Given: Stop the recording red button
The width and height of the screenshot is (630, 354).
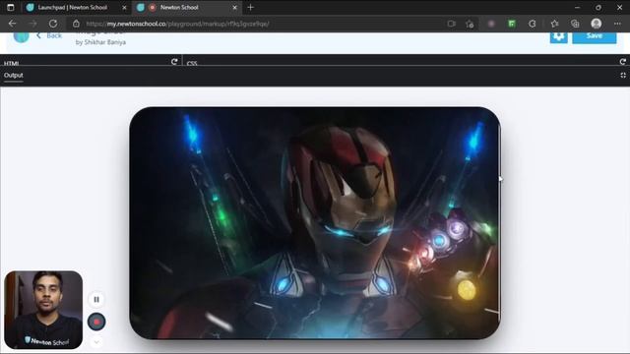Looking at the screenshot, I should (96, 322).
